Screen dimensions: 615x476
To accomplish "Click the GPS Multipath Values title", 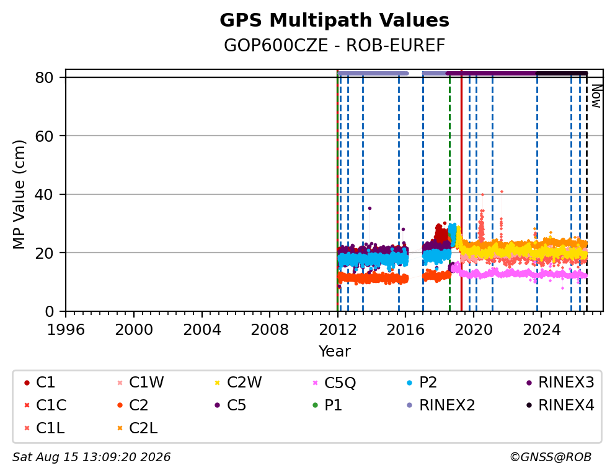I will pos(334,20).
